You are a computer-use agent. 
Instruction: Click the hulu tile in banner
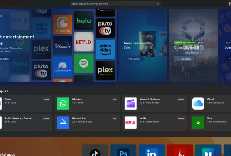84,21
